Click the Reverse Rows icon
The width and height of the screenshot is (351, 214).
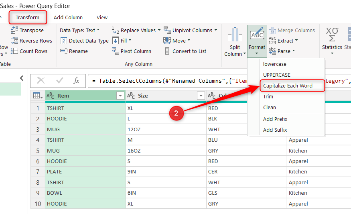coord(14,41)
